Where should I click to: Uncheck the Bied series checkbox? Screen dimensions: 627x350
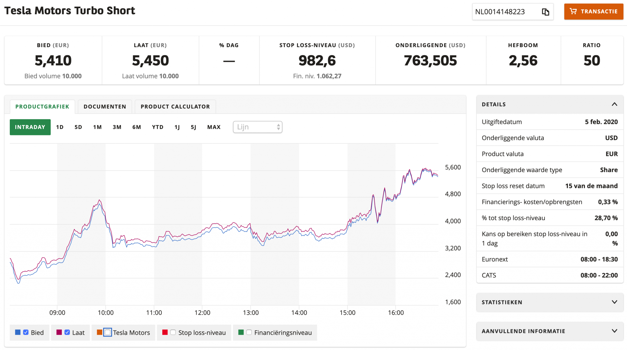coord(26,333)
